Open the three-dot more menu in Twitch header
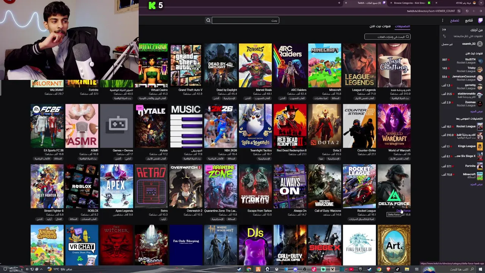Viewport: 485px width, 273px height. click(443, 20)
